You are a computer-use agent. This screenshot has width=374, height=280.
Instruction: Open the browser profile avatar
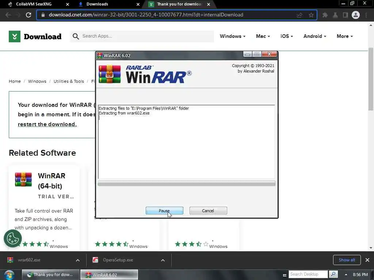(x=356, y=15)
